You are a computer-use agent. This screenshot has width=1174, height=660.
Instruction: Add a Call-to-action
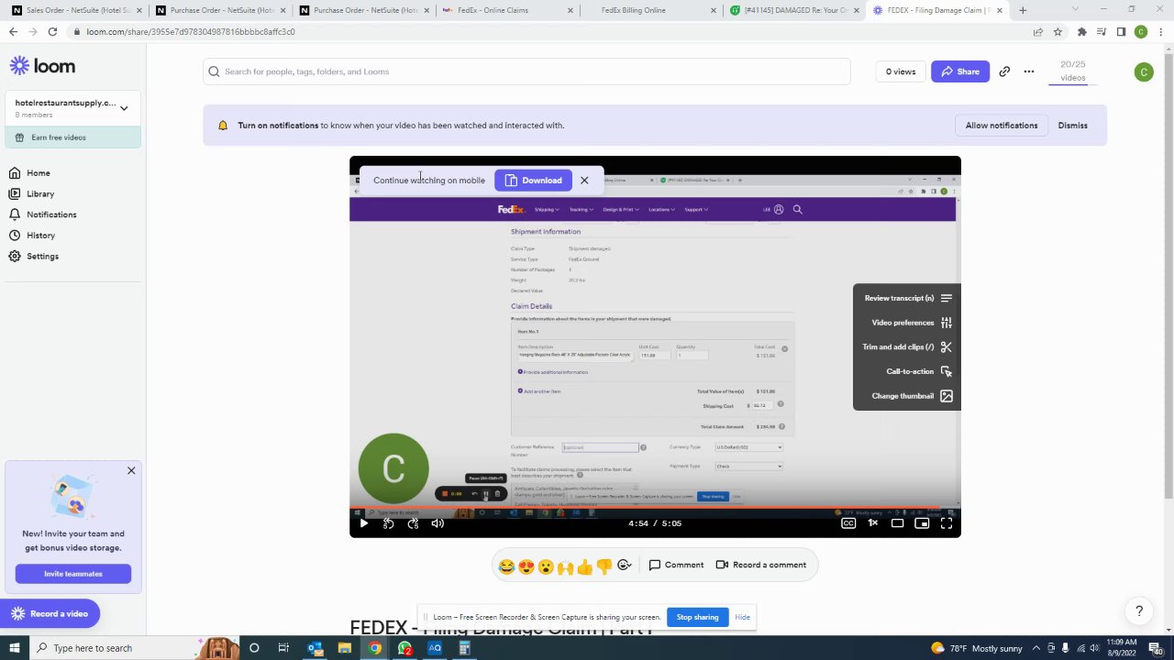coord(918,371)
